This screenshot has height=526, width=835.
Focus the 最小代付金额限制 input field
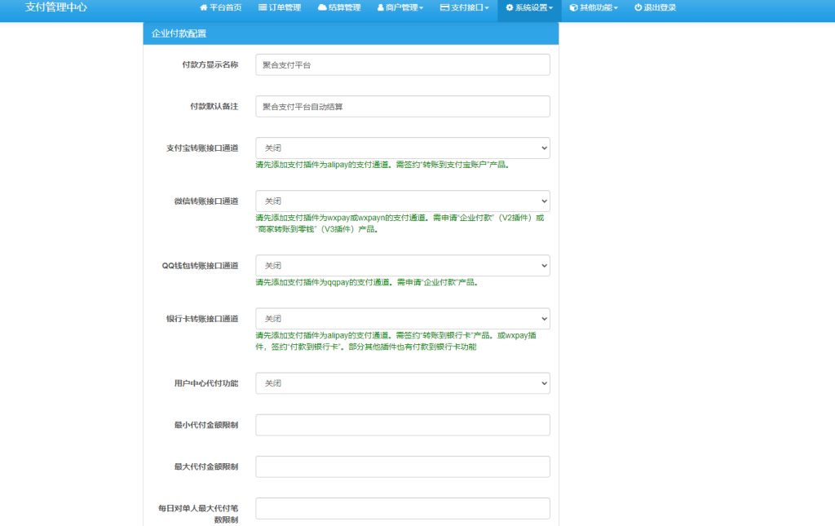(x=403, y=426)
